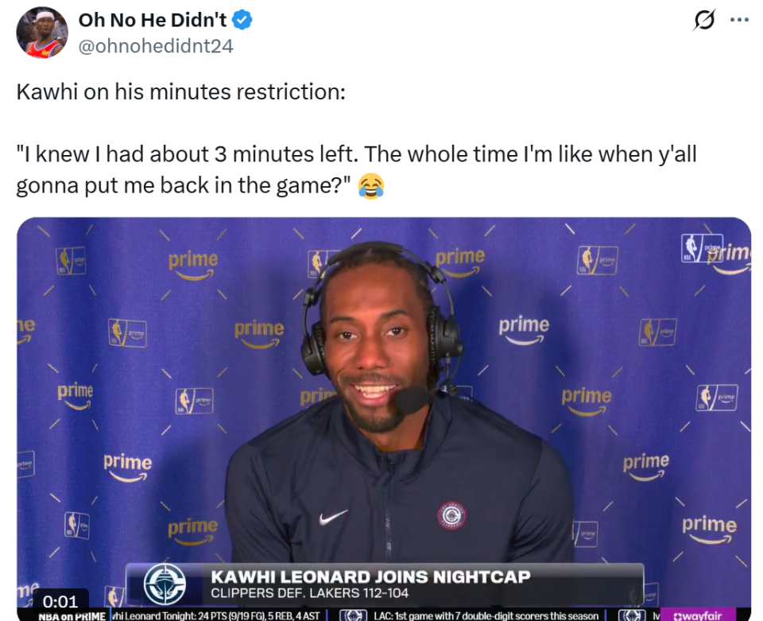Click the KAWHI LEONARD JOINS NIGHTCAP headline
Image resolution: width=763 pixels, height=621 pixels.
pyautogui.click(x=371, y=576)
